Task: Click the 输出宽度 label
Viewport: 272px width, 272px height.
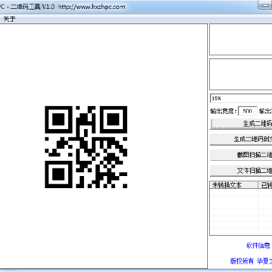Action: pos(224,111)
